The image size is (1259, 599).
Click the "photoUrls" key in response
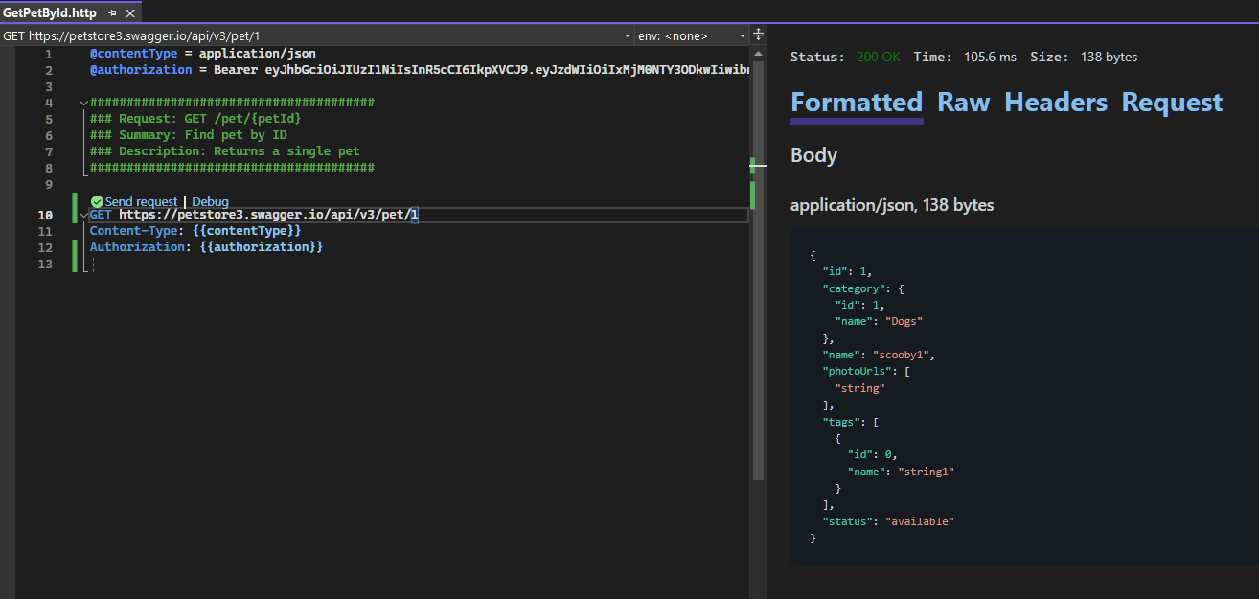856,371
